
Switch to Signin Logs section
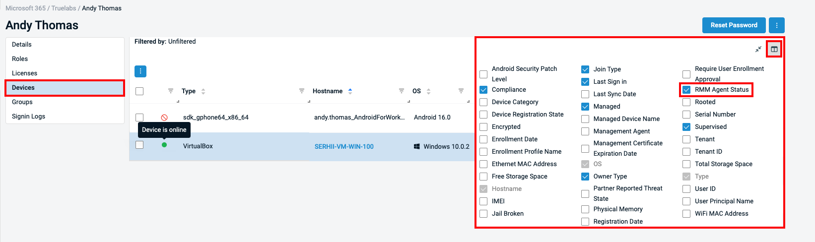coord(28,116)
